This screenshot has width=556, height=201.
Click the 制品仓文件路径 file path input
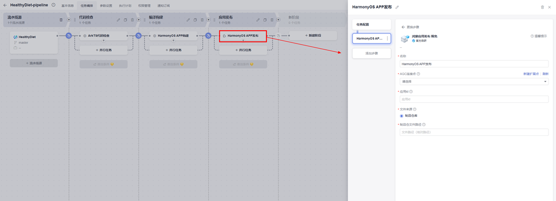(x=474, y=132)
